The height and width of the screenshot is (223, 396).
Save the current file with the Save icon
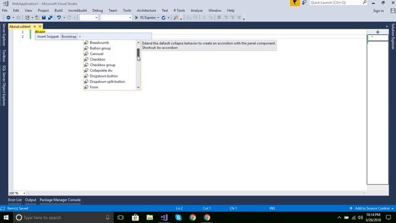[x=44, y=18]
